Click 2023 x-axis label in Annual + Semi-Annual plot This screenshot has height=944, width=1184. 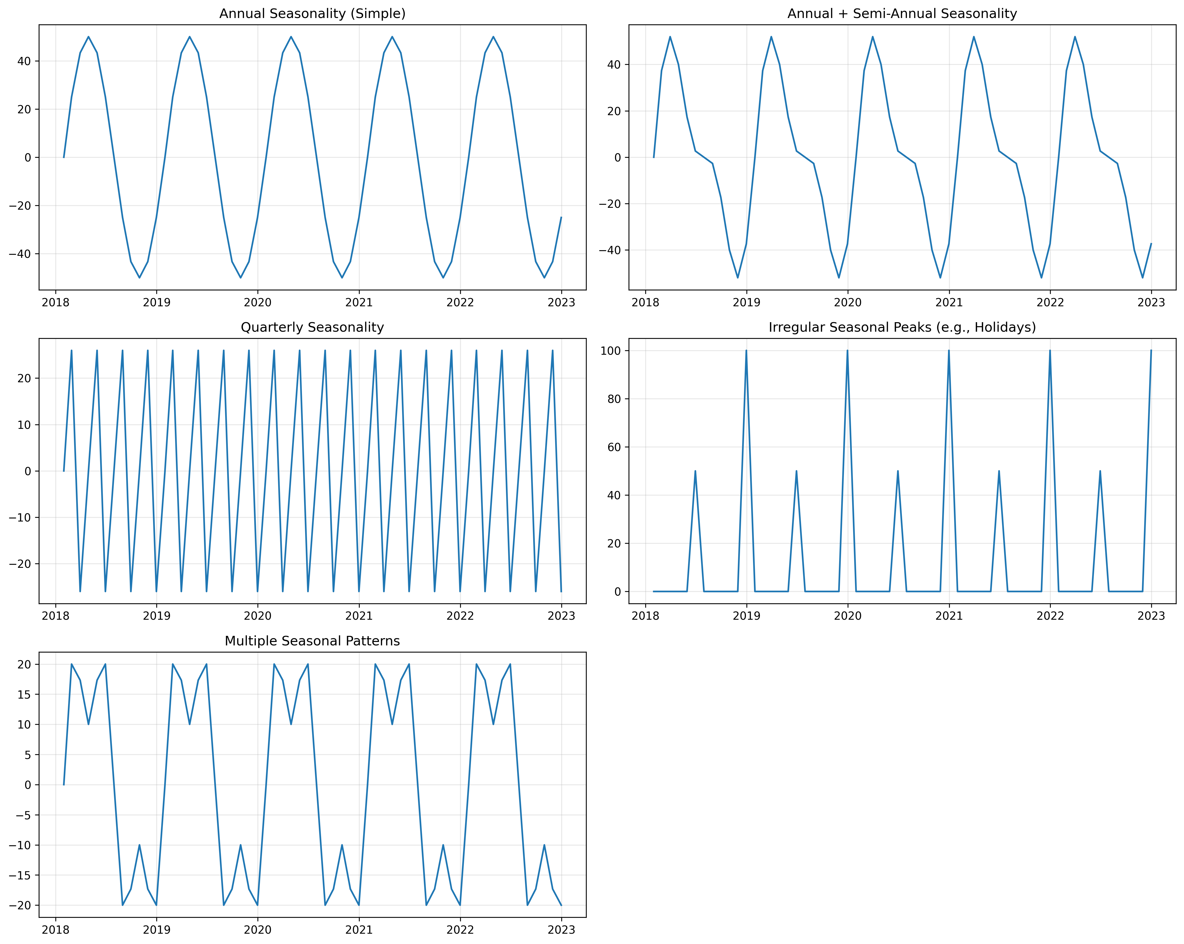point(1151,302)
